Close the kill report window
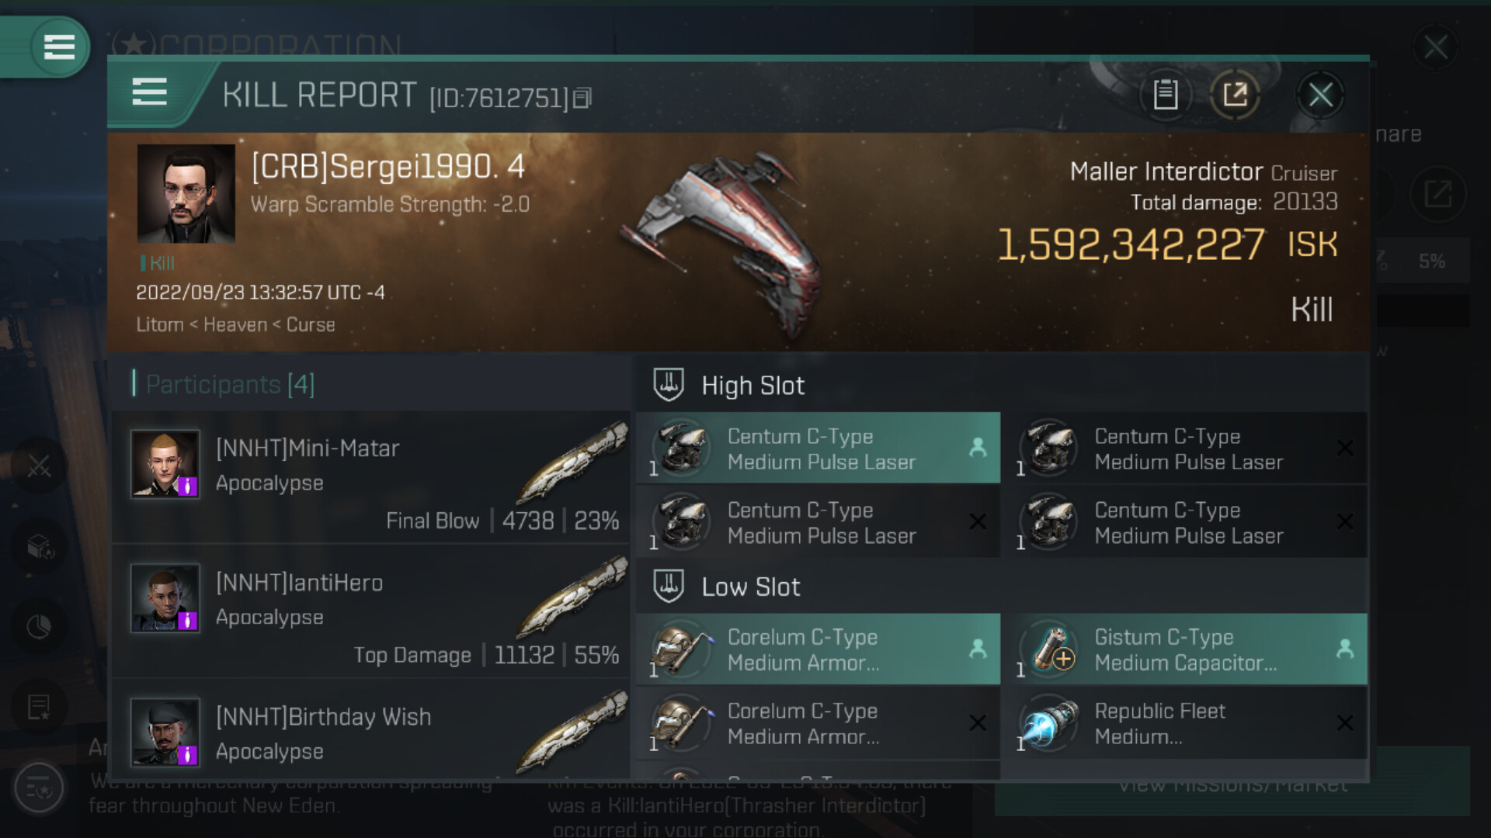1491x838 pixels. [1320, 95]
